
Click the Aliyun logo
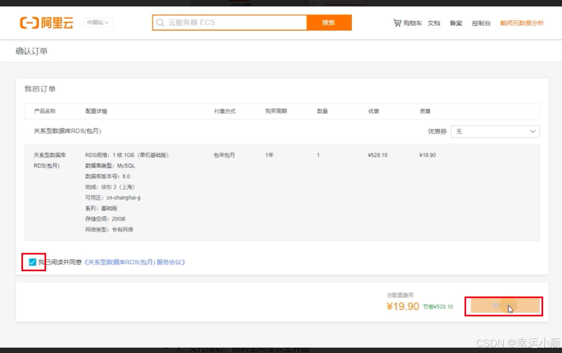pos(47,23)
